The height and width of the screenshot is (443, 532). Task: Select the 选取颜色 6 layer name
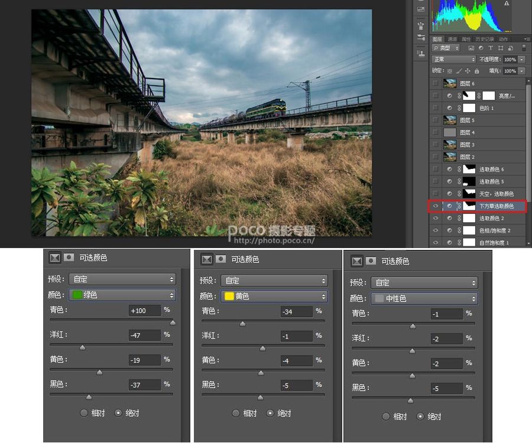(x=491, y=169)
